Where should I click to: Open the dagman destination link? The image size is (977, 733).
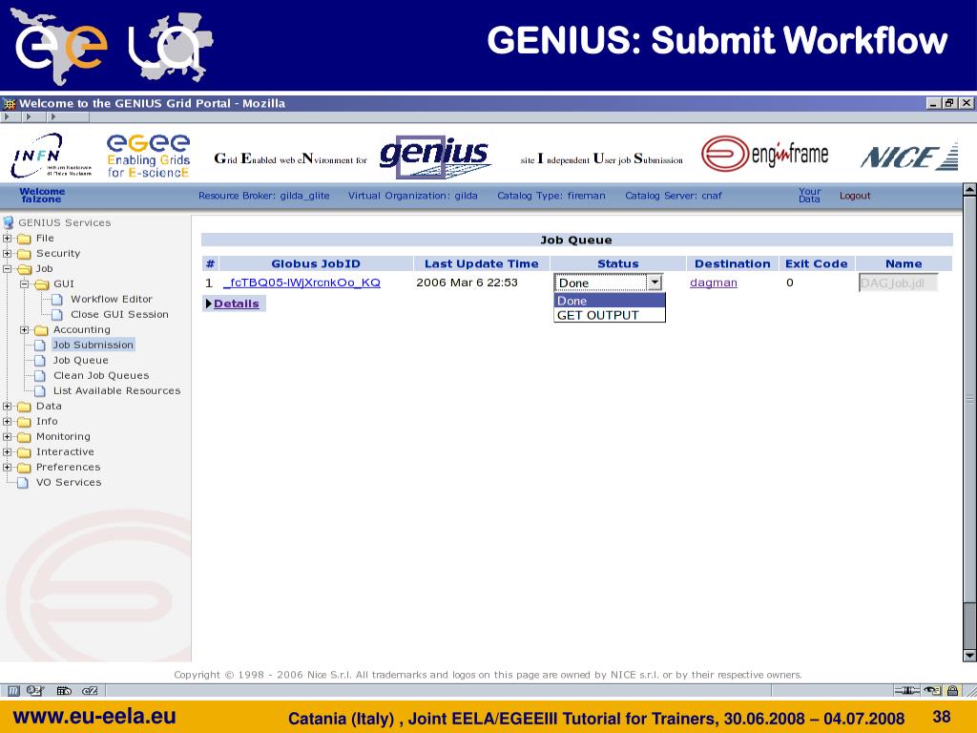(x=714, y=283)
